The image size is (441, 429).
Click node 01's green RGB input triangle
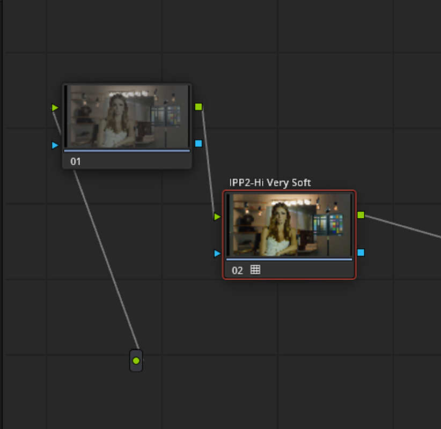[55, 108]
